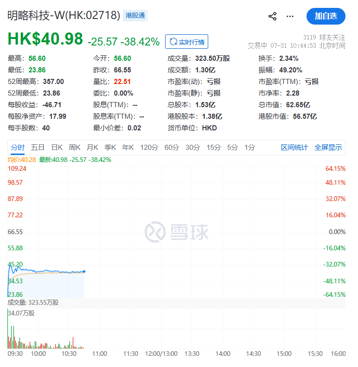Select the 分时 chart tab

[x=18, y=148]
